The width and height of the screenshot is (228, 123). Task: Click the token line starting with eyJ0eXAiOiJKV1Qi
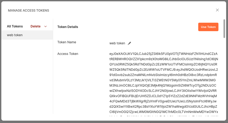(x=163, y=54)
